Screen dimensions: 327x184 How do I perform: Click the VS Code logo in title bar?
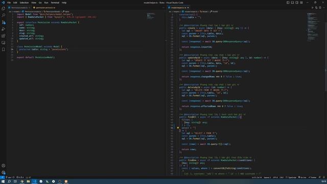pyautogui.click(x=3, y=3)
